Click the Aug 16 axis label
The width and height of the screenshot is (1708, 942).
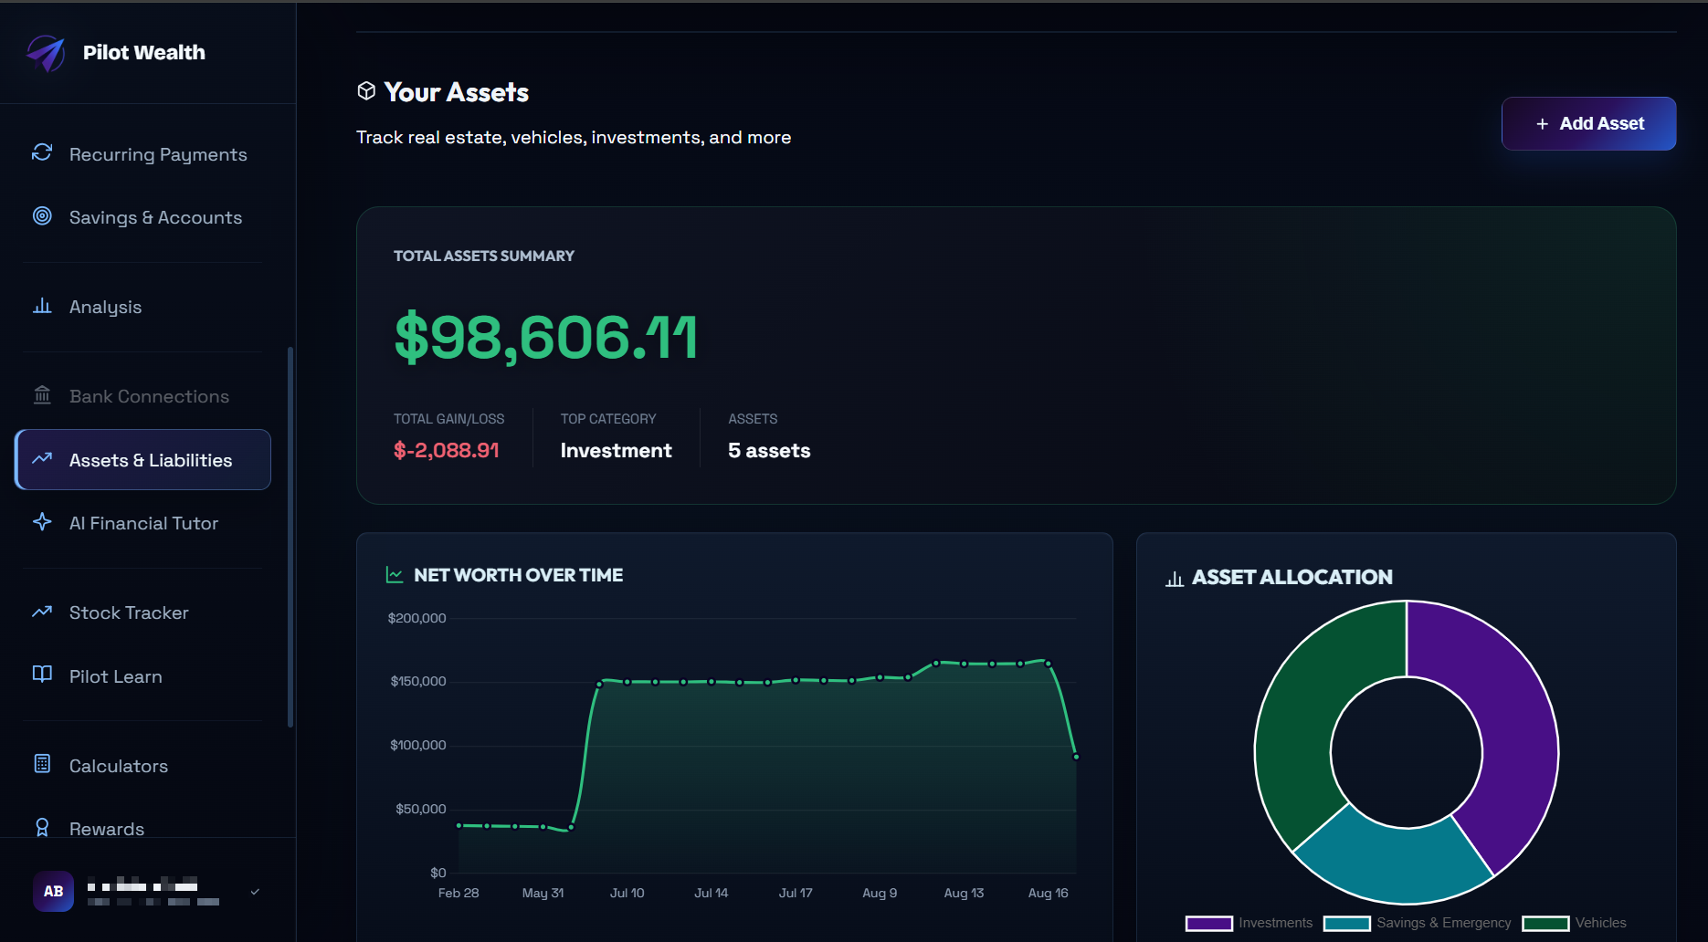[x=1048, y=893]
